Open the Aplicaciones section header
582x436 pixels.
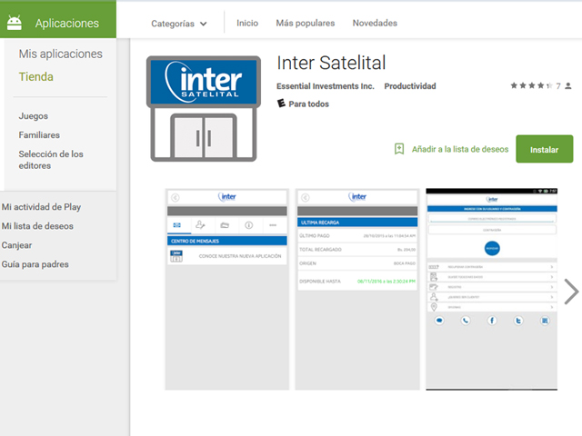point(58,20)
